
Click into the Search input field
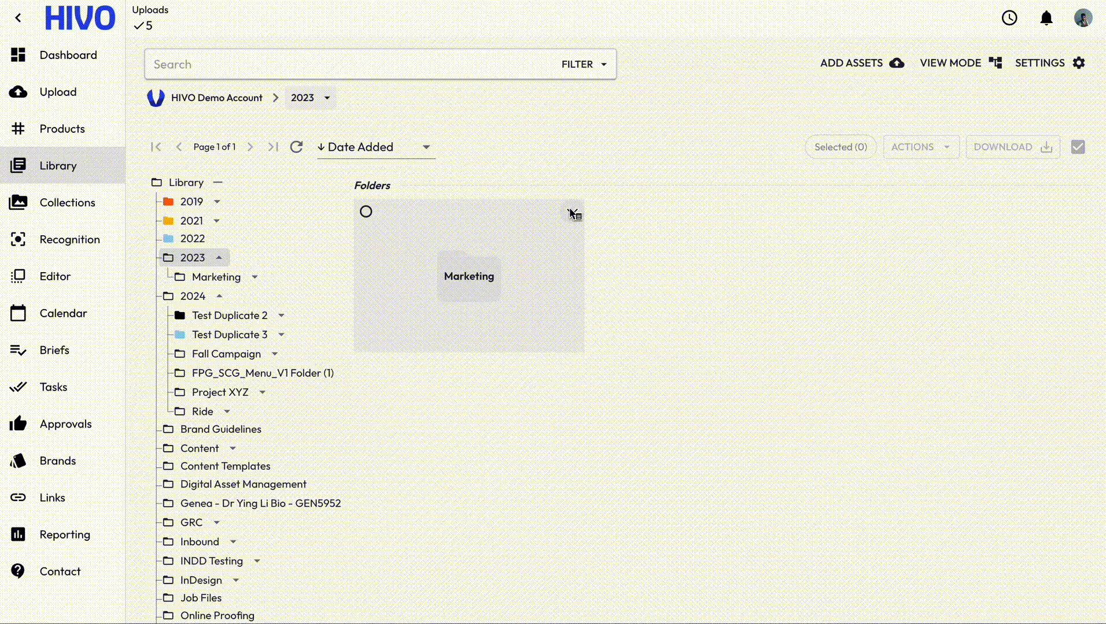point(347,64)
